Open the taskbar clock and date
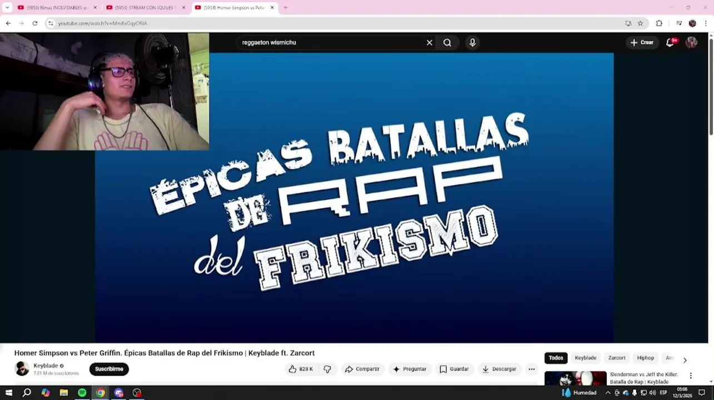714x400 pixels. 682,393
